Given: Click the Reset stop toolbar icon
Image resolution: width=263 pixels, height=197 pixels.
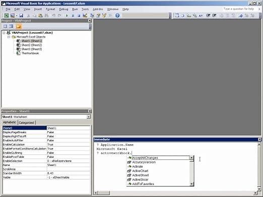Looking at the screenshot, I should click(79, 16).
